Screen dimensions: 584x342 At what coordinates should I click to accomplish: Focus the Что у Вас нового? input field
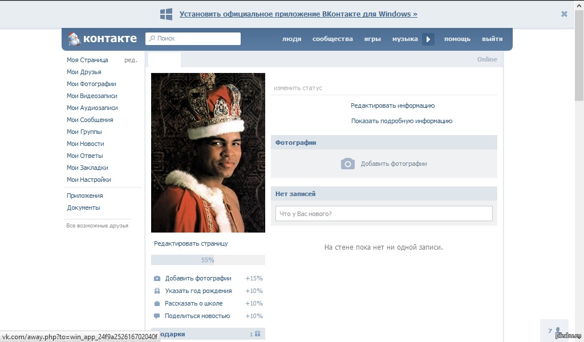tap(384, 214)
